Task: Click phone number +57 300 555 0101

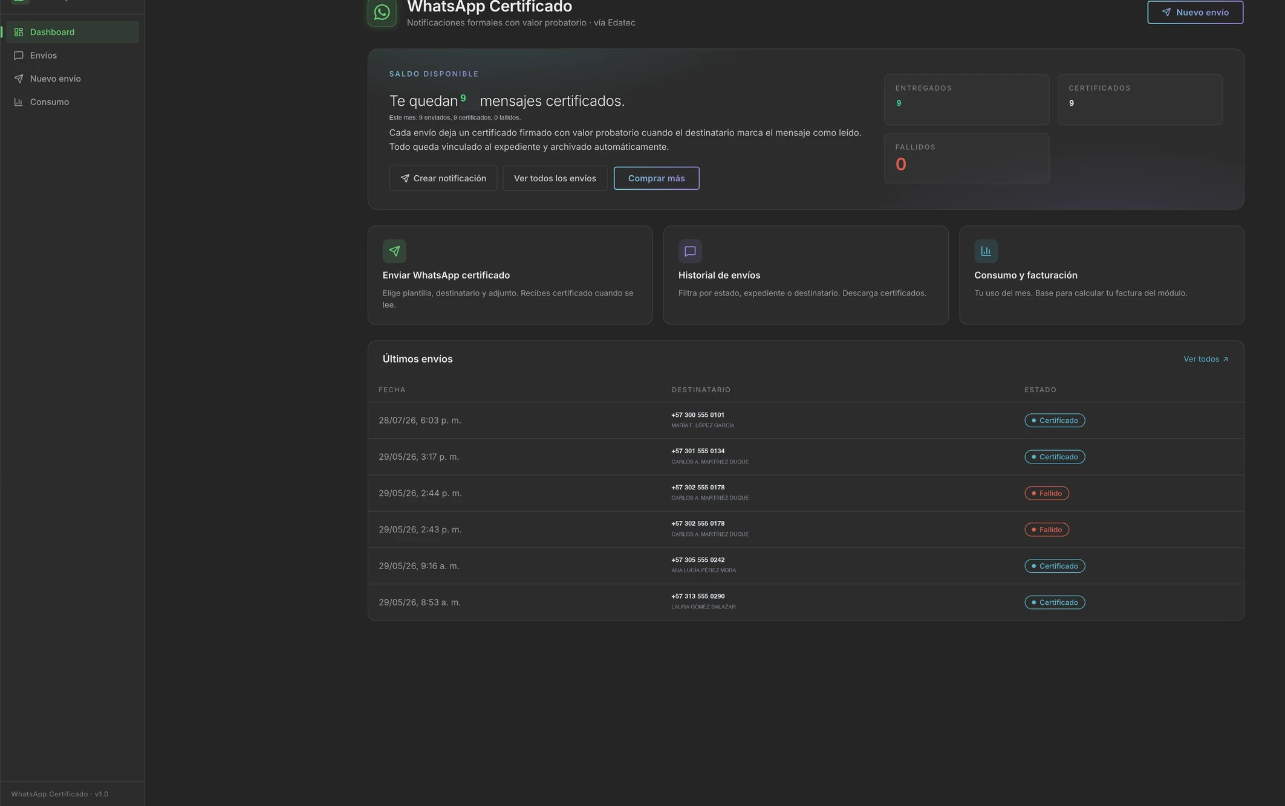Action: click(x=698, y=415)
